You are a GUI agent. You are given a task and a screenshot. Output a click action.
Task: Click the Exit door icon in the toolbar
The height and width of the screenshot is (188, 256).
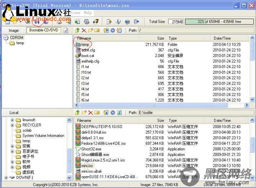pyautogui.click(x=136, y=21)
